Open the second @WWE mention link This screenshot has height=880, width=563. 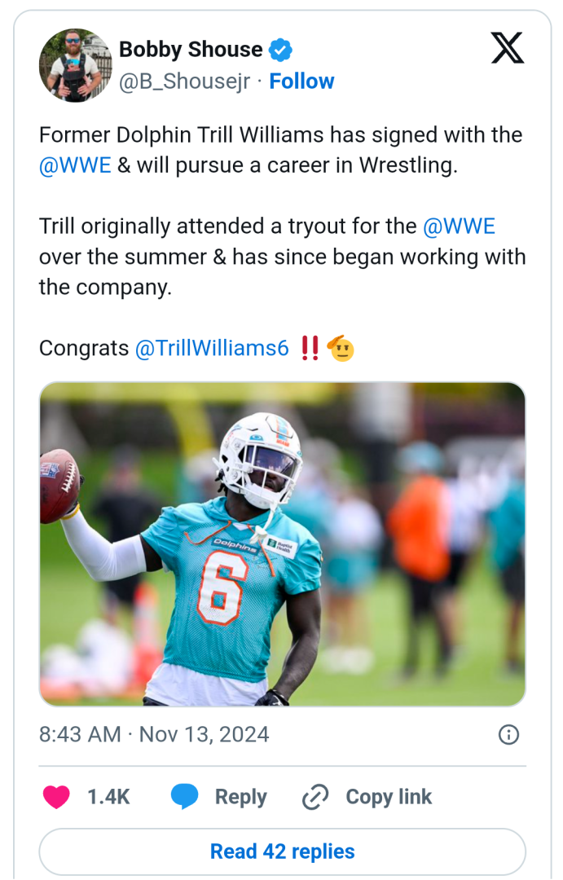tap(459, 226)
